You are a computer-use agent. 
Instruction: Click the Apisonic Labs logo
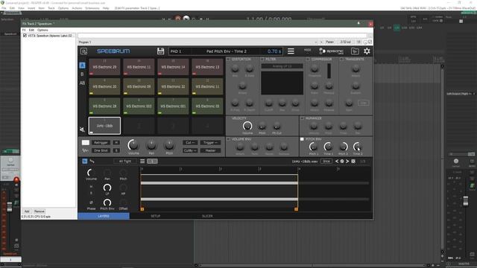[x=331, y=51]
